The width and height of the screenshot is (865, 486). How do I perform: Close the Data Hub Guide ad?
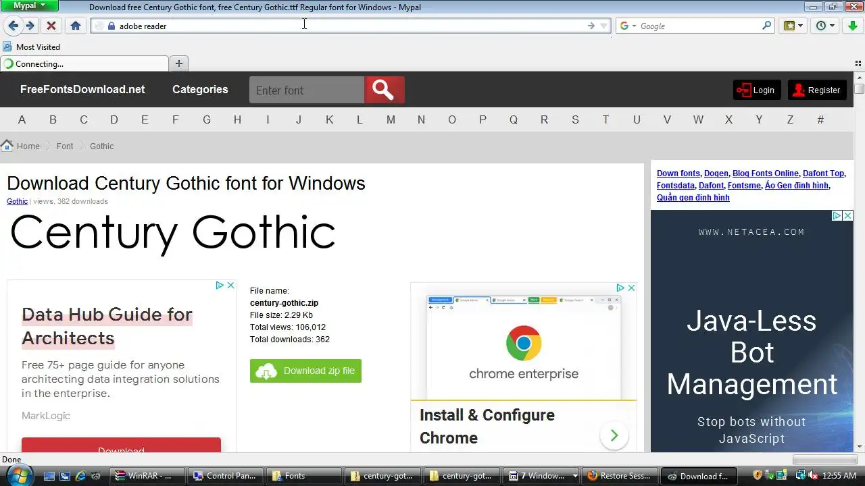pyautogui.click(x=230, y=286)
